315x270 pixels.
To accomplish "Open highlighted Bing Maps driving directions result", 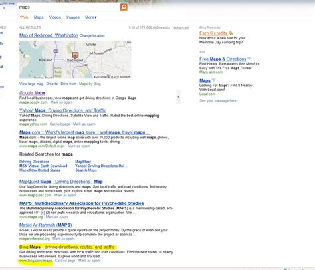I will pos(67,247).
